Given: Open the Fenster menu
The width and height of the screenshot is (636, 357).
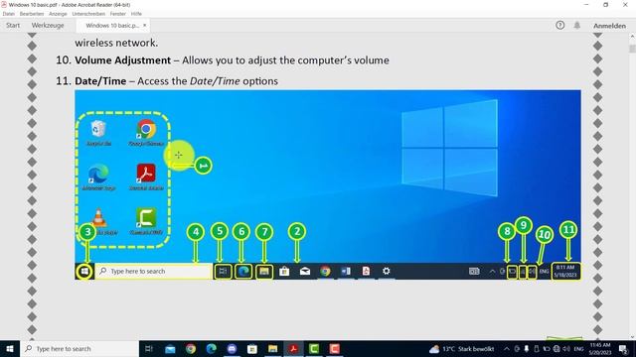Looking at the screenshot, I should (118, 14).
